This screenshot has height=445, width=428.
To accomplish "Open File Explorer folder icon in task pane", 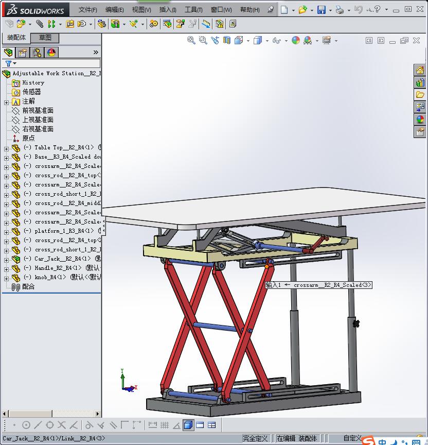I will click(x=420, y=94).
